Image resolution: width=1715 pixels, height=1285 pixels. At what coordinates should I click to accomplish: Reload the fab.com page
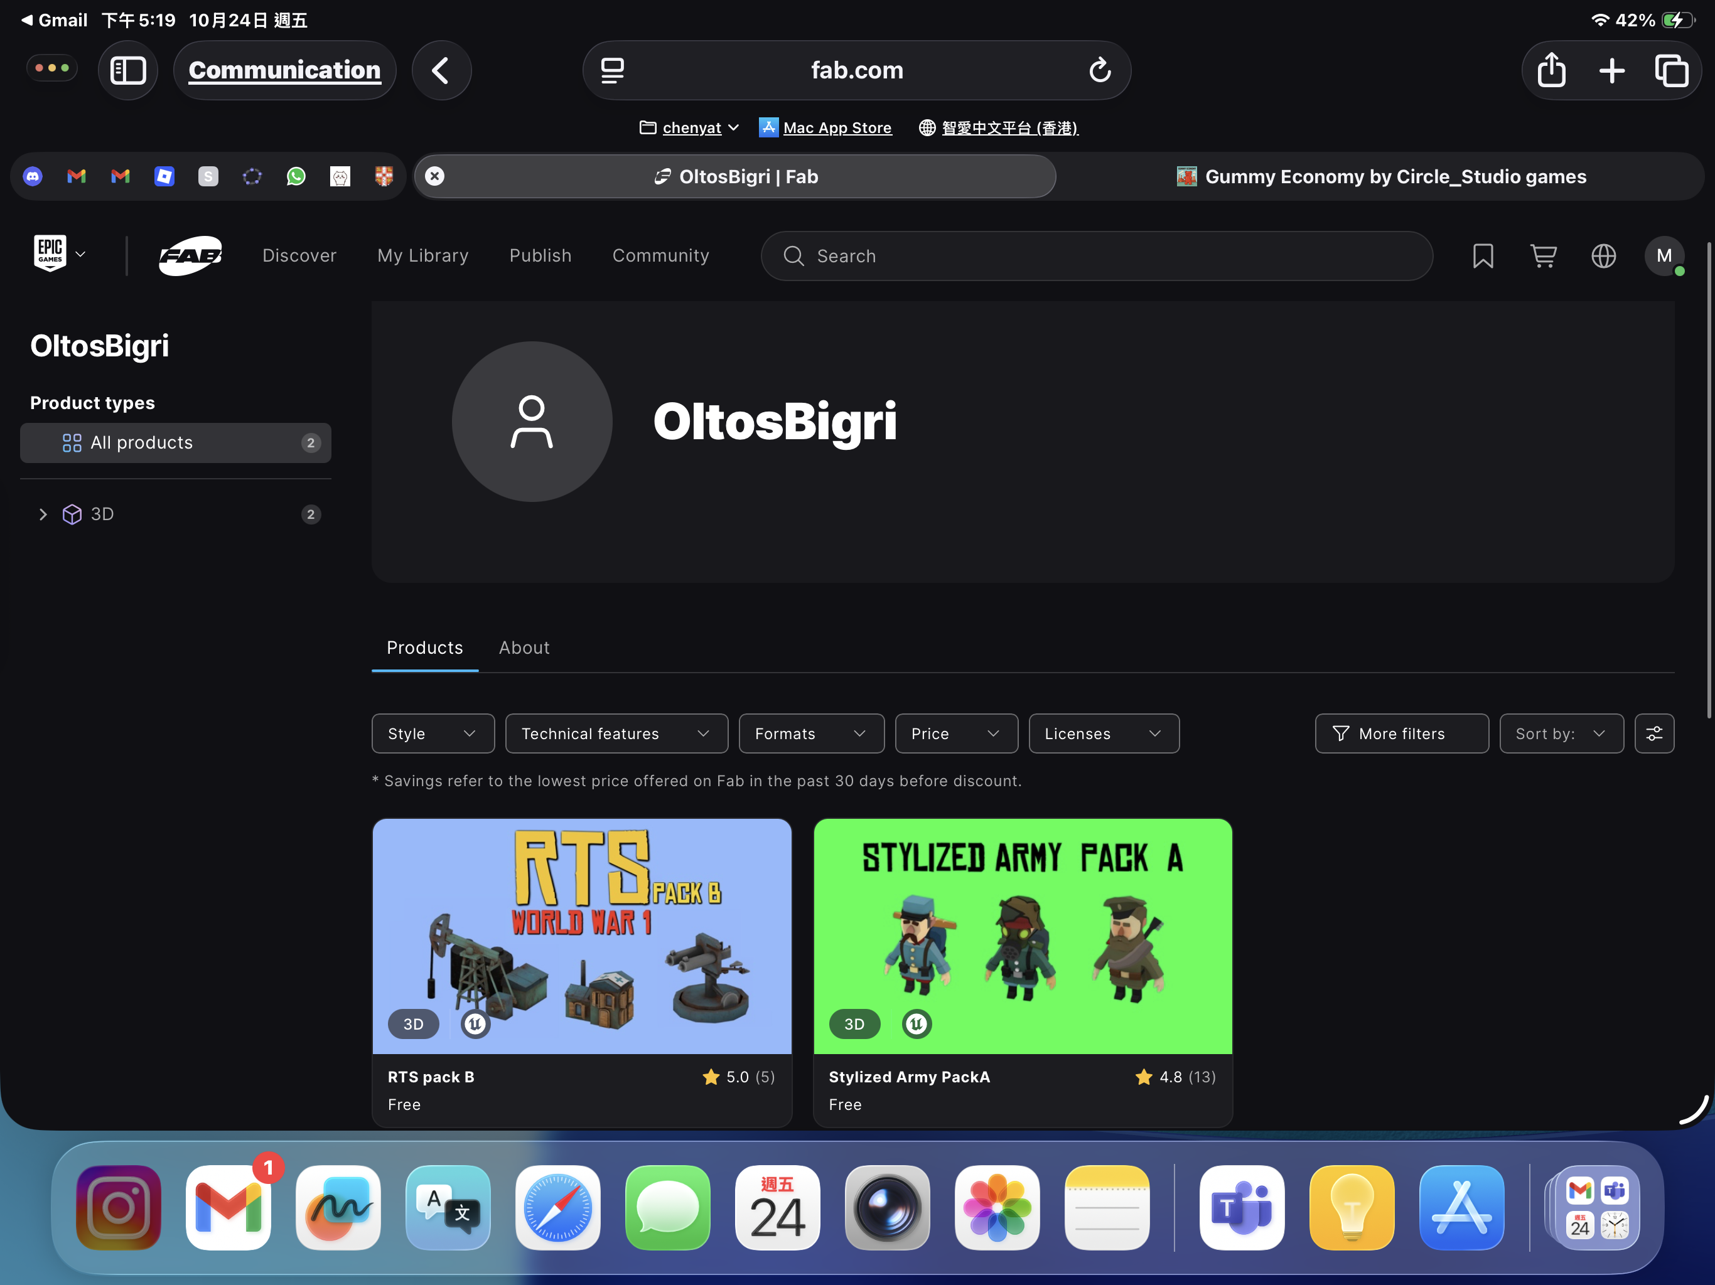click(x=1099, y=70)
